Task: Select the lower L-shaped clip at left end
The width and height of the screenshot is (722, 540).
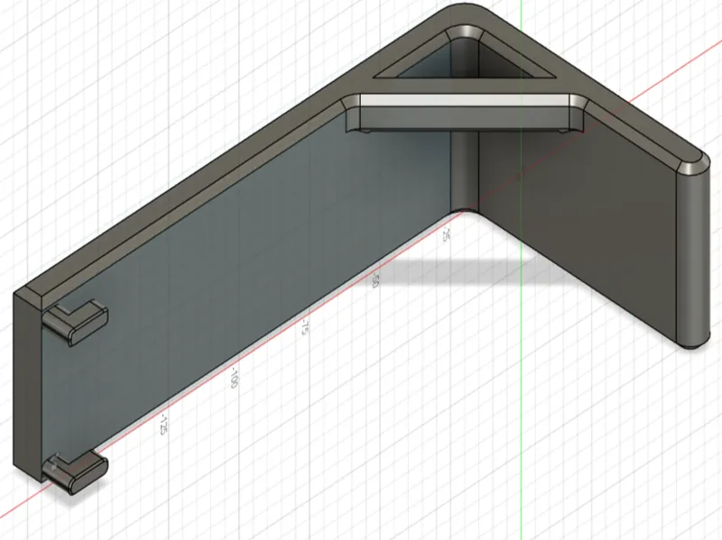Action: 75,471
